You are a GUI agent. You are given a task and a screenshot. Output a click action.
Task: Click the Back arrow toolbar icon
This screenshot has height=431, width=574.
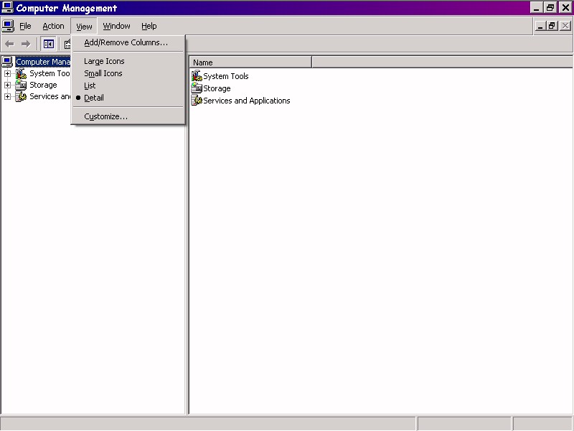(9, 45)
